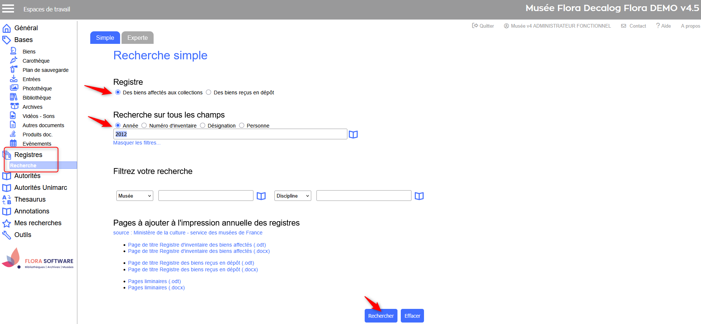Open Bibliothèque in the Bases list

coord(36,98)
